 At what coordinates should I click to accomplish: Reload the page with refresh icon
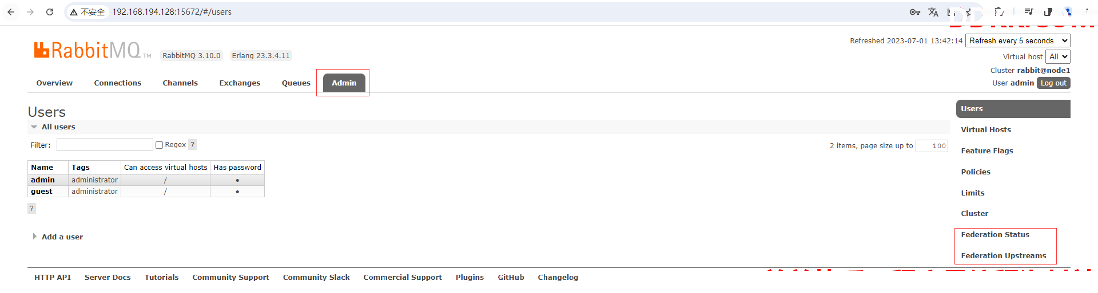tap(50, 12)
